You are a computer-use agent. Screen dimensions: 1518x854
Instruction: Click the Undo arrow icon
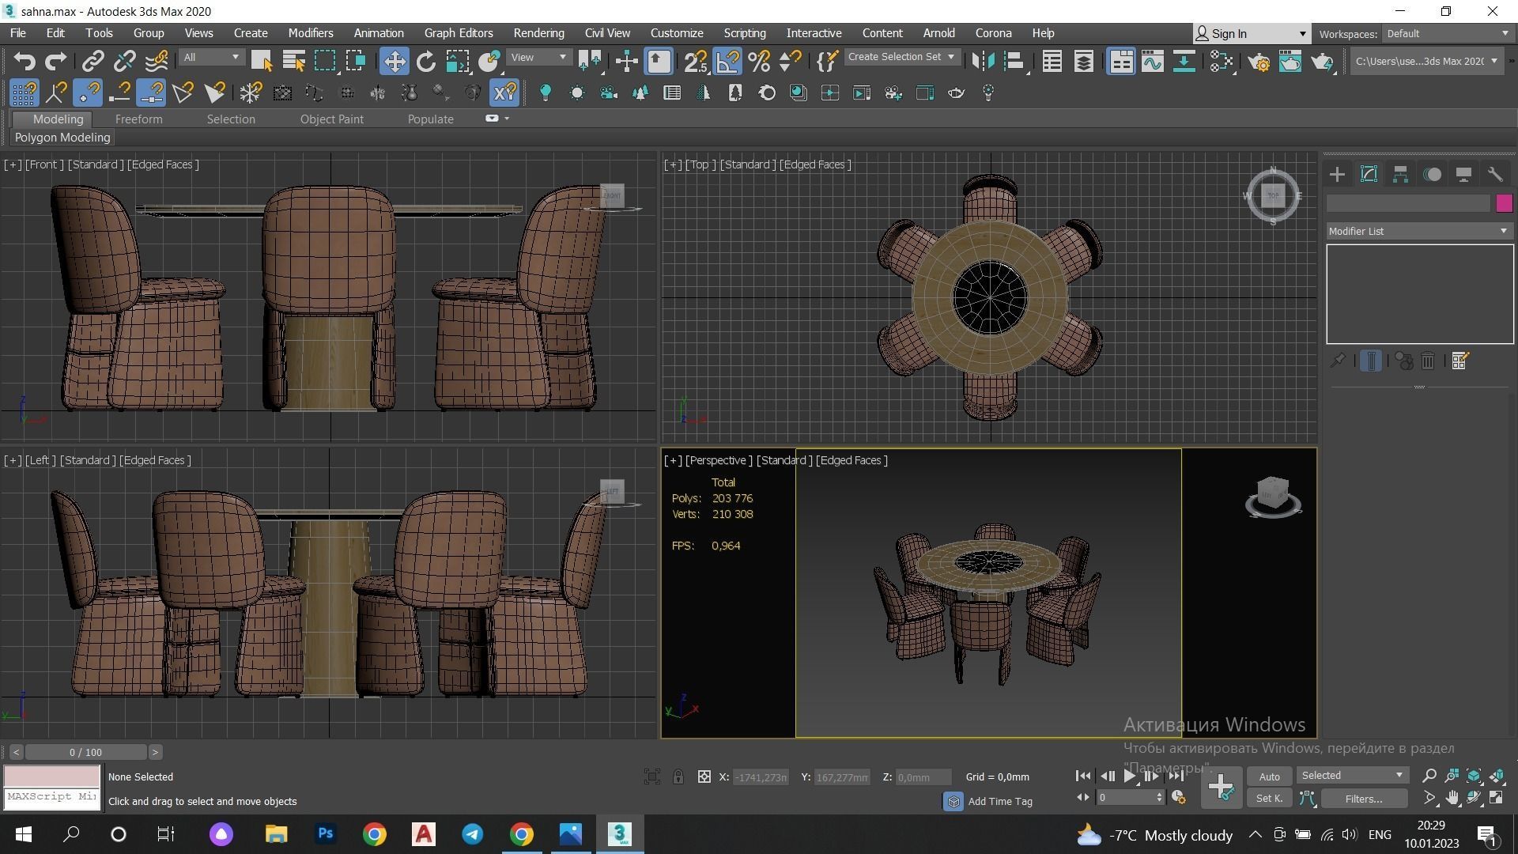click(25, 61)
